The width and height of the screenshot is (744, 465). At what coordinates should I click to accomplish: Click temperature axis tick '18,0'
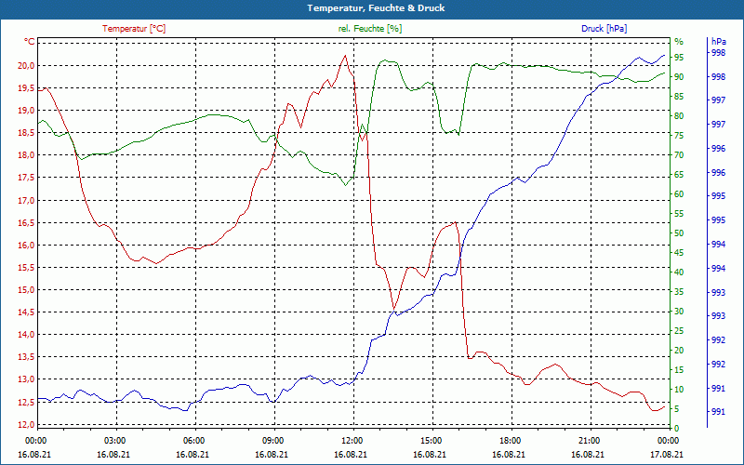point(26,155)
